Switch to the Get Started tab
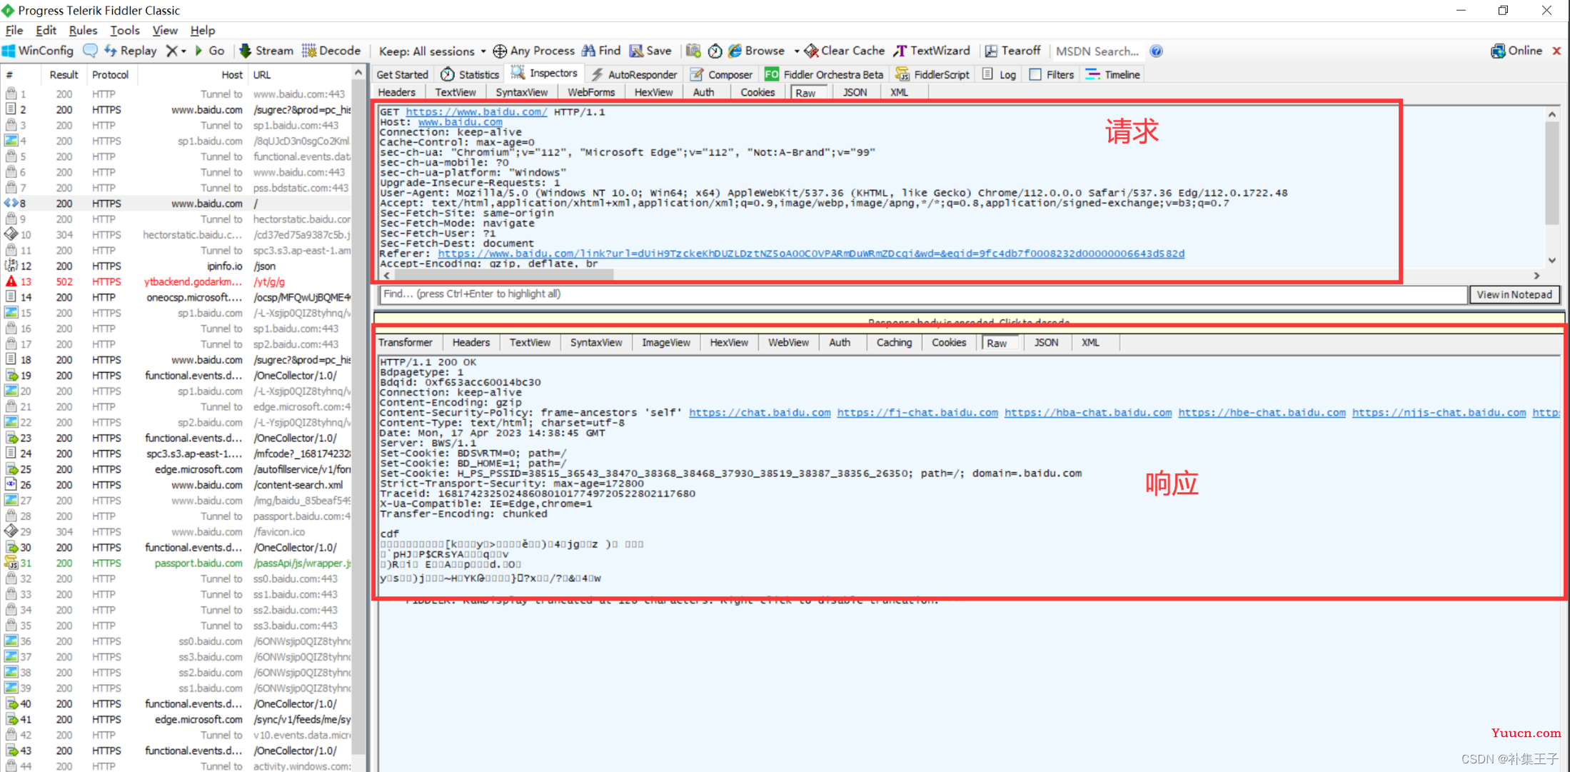The image size is (1570, 772). [x=402, y=74]
